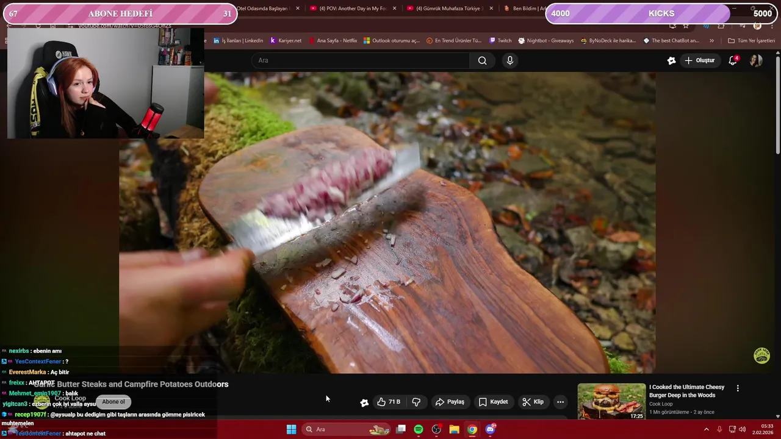
Task: Save the video with Kaydet
Action: click(493, 402)
